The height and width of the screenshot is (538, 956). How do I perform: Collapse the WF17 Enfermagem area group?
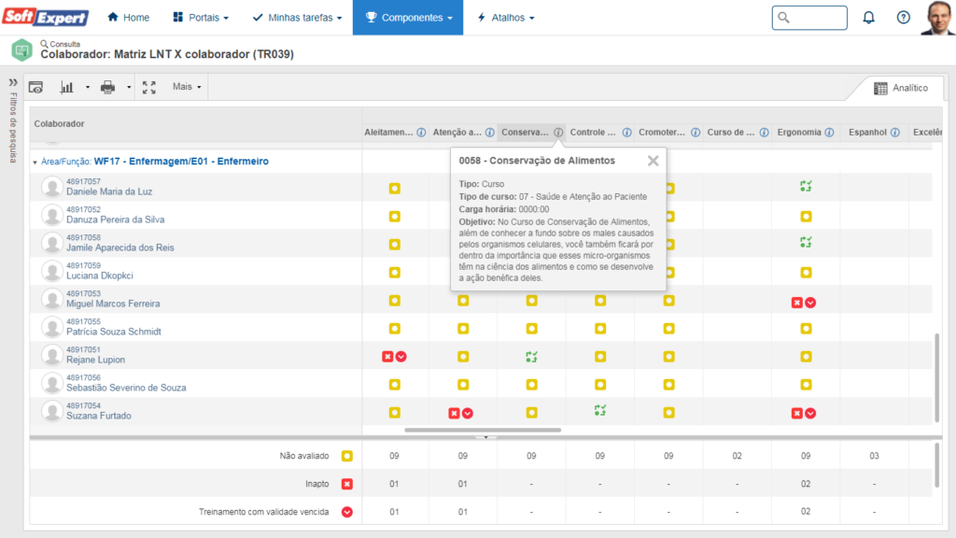coord(35,162)
